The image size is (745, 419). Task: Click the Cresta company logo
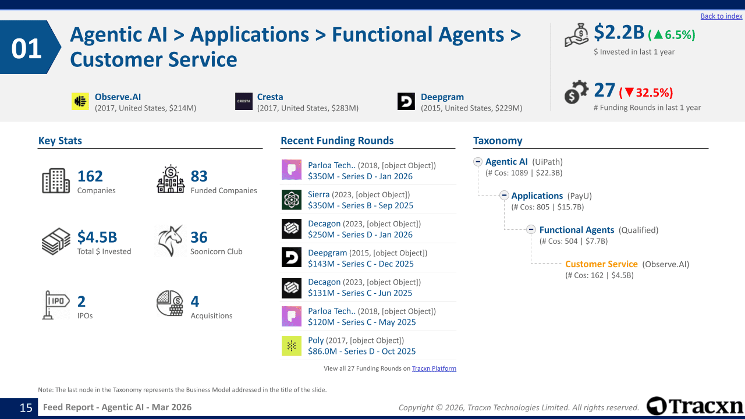pyautogui.click(x=244, y=101)
